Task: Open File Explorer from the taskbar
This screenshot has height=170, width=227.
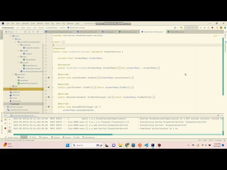Action: (x=120, y=145)
